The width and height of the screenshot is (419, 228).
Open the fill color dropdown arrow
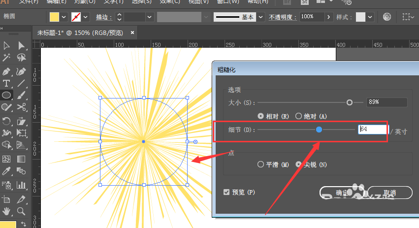click(64, 17)
